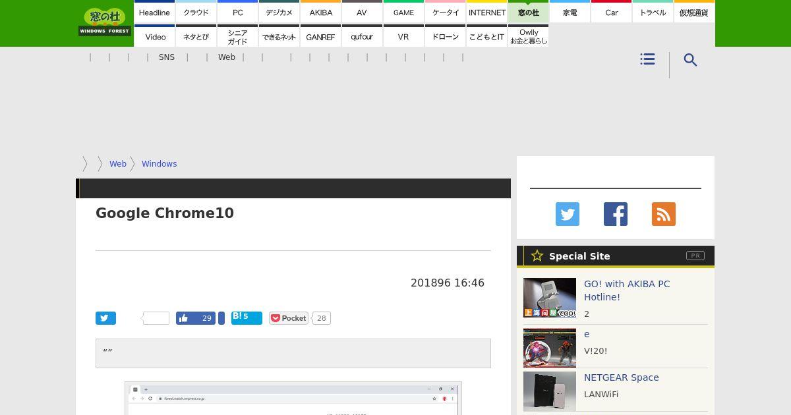The image size is (791, 415).
Task: Click the fighting game thumbnail image
Action: (550, 348)
